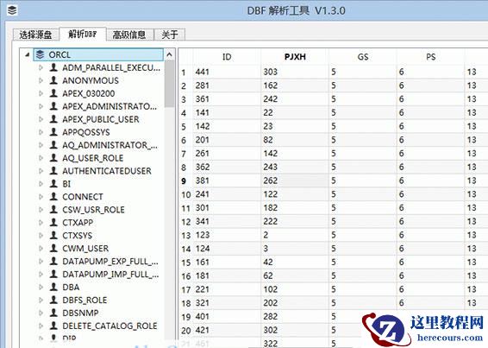This screenshot has width=488, height=348.
Task: Expand the CONNECT tree node
Action: 41,197
